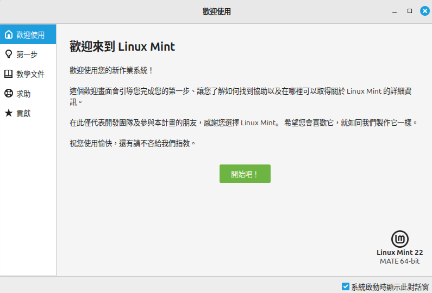This screenshot has width=432, height=293.
Task: Click the 歡迎來到 Linux Mint heading
Action: 122,47
